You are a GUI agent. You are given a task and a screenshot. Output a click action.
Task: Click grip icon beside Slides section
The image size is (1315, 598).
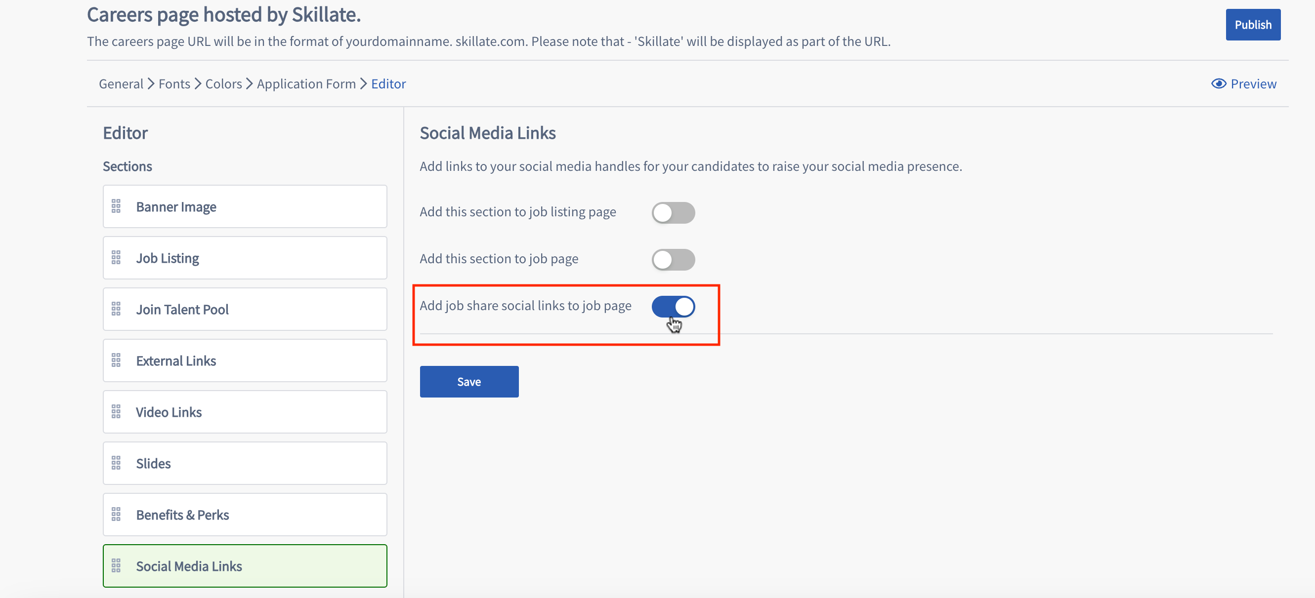(116, 463)
